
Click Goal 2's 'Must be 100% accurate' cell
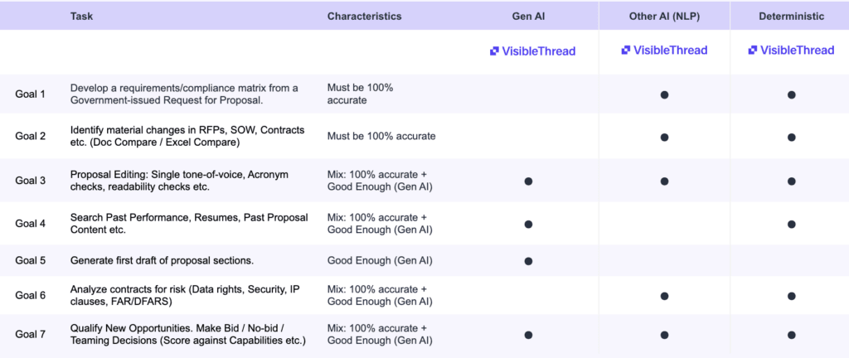click(381, 137)
